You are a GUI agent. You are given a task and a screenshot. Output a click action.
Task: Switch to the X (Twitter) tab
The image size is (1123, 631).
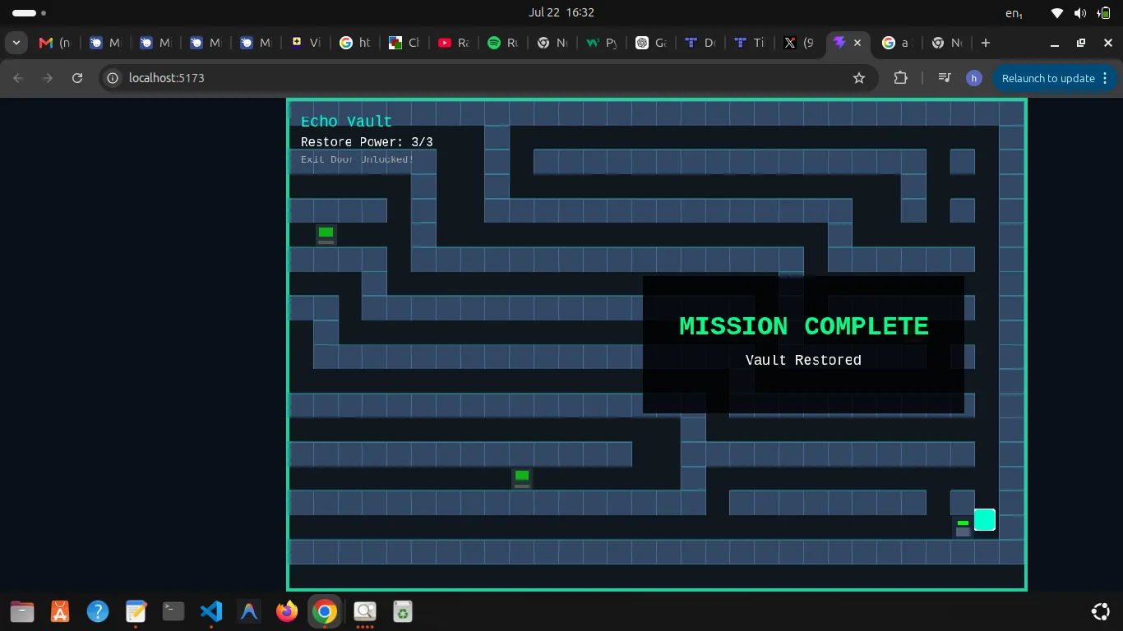798,43
